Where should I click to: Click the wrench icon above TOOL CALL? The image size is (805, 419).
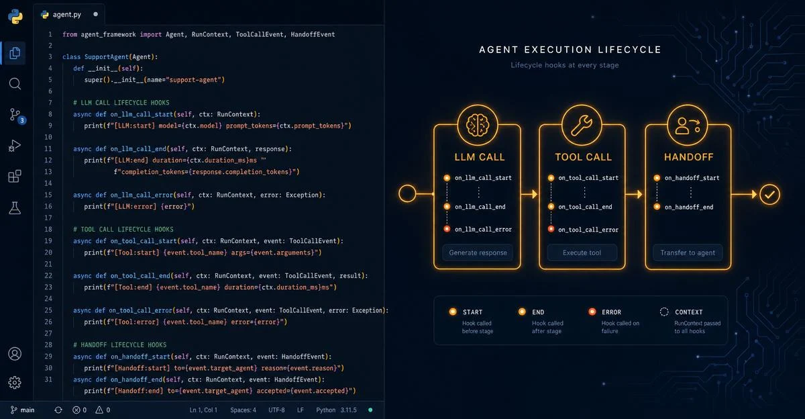point(582,126)
